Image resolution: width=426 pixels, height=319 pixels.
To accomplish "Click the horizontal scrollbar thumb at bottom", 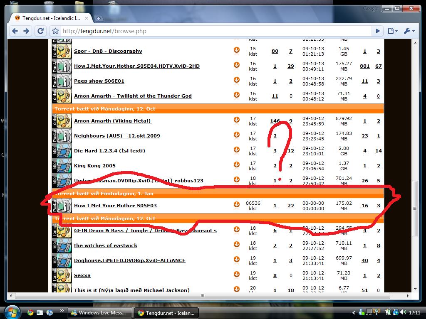I will 203,296.
